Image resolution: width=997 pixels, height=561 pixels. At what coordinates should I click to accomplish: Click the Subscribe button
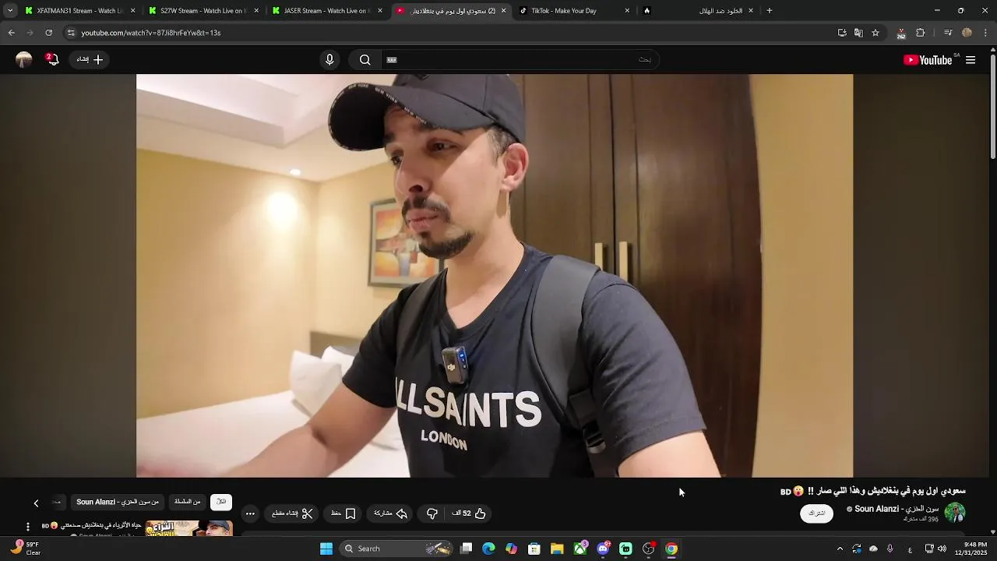pyautogui.click(x=816, y=513)
